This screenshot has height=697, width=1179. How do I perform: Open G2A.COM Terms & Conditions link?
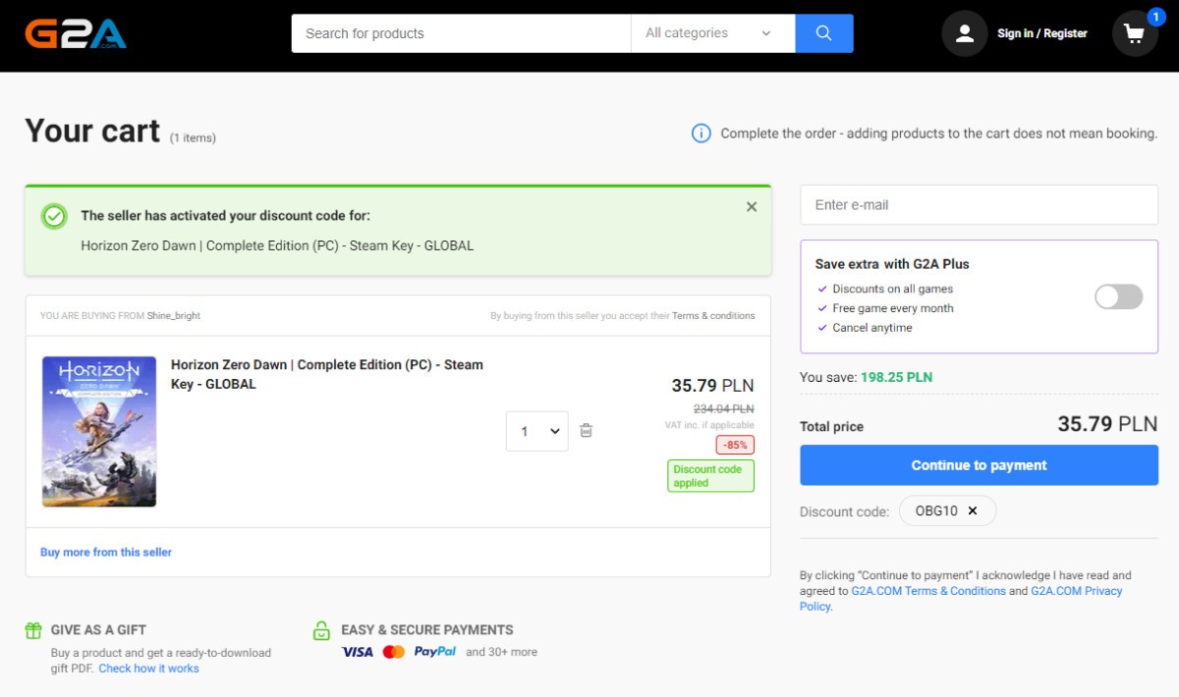pyautogui.click(x=928, y=591)
